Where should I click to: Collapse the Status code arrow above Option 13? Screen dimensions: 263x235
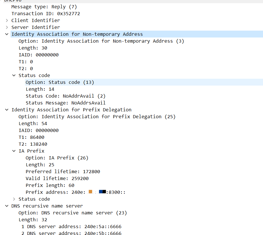coord(14,75)
